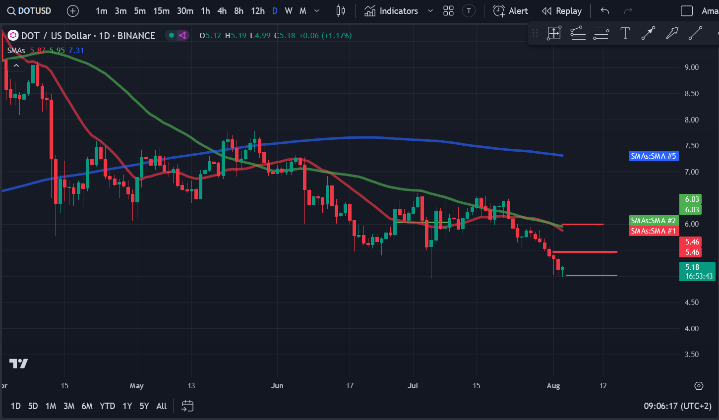719x420 pixels.
Task: Show All available data range
Action: click(x=162, y=406)
